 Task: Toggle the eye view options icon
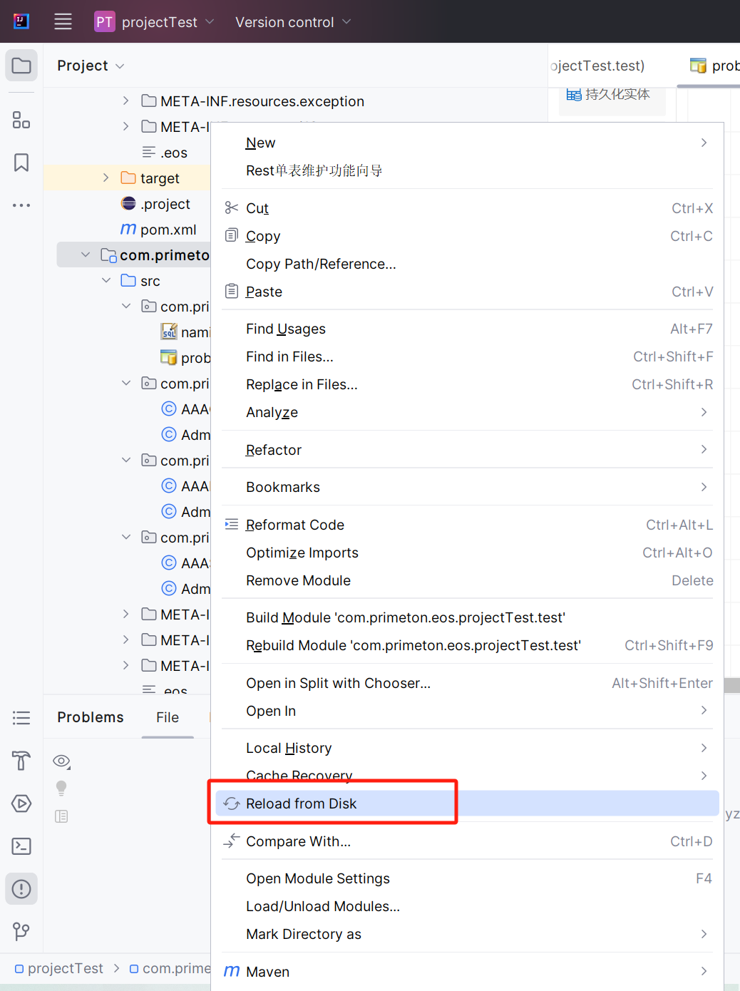coord(61,761)
